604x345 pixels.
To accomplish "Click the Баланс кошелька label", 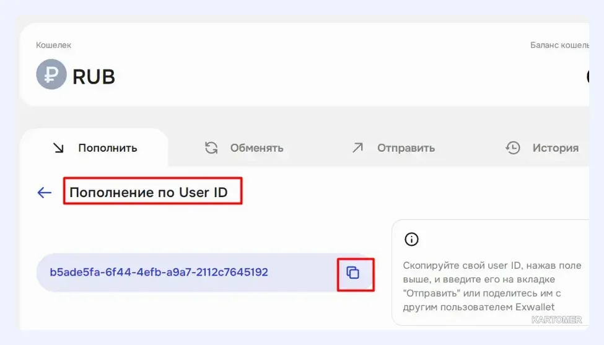I will 559,45.
